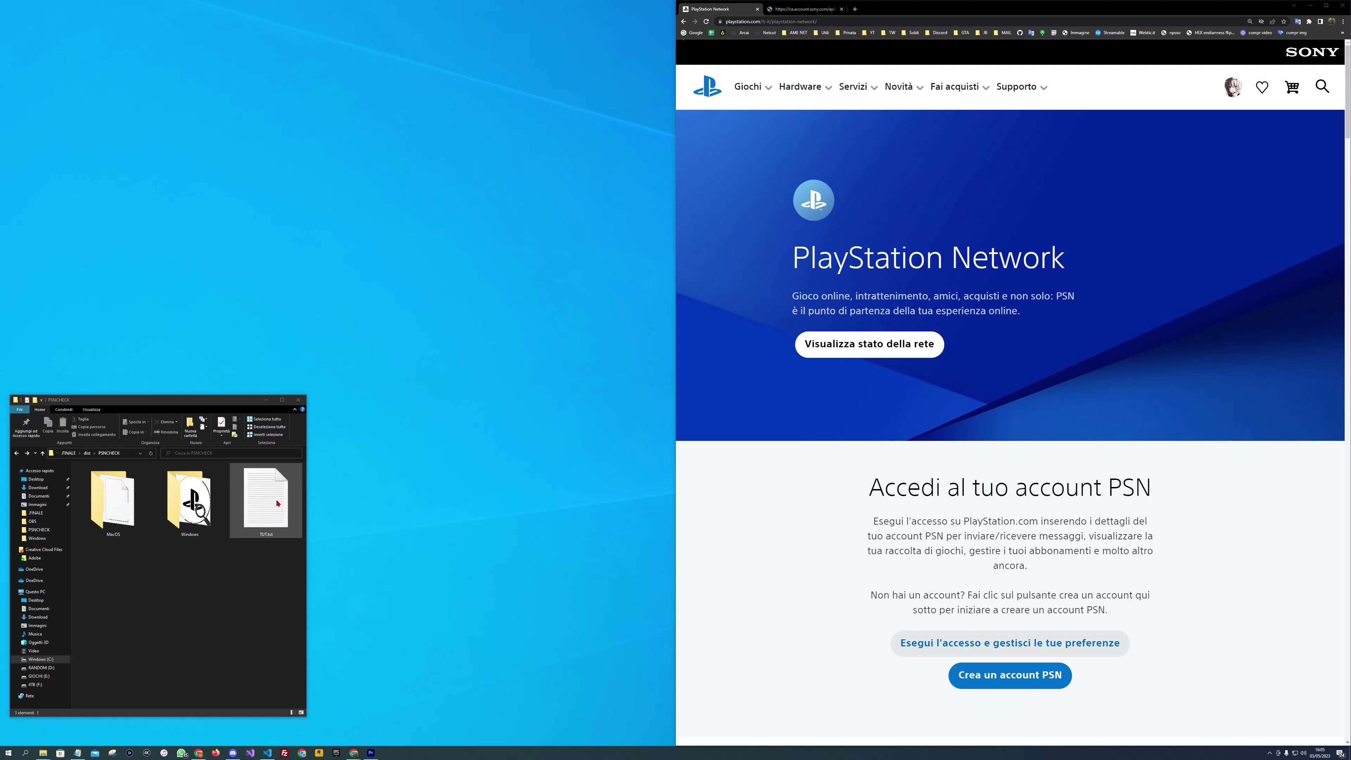Screen dimensions: 1351x760
Task: Click the Cerca in PSNCHECK search box
Action: click(231, 453)
